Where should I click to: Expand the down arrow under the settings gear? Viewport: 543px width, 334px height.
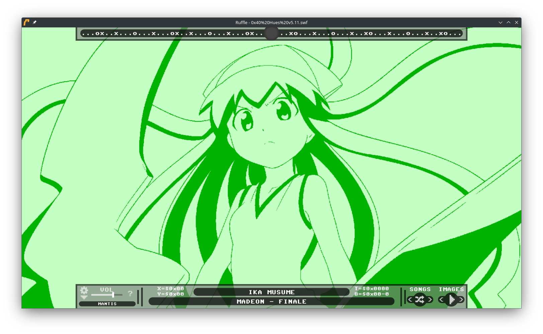[84, 297]
